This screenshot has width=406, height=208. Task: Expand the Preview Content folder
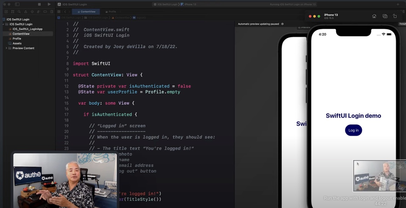click(6, 48)
